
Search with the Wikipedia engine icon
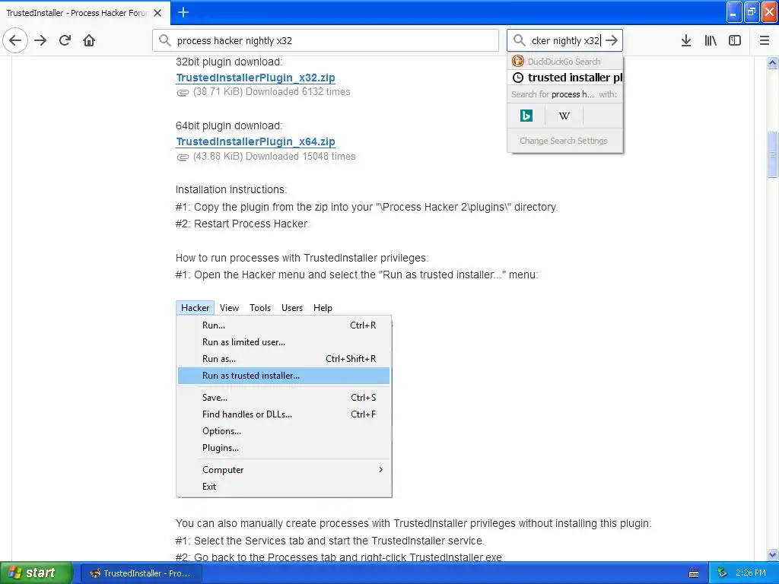[564, 116]
